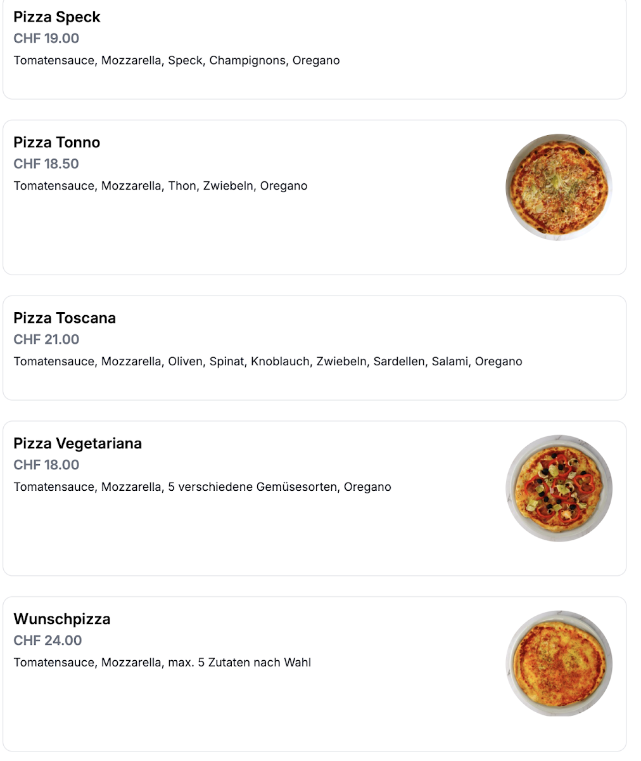The width and height of the screenshot is (641, 761).
Task: Select the CHF 18.50 price label
Action: (x=46, y=164)
